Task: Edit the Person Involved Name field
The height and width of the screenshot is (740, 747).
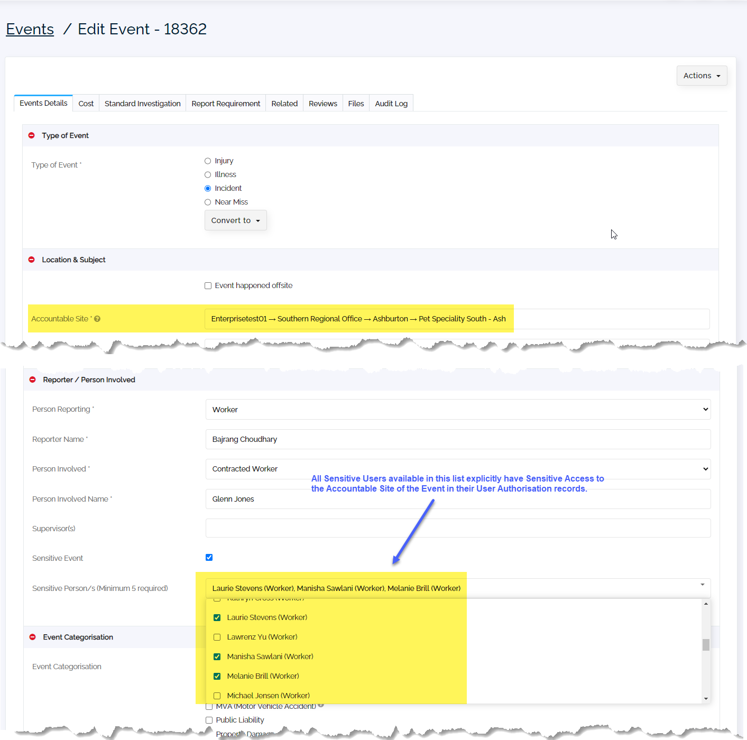Action: 458,499
